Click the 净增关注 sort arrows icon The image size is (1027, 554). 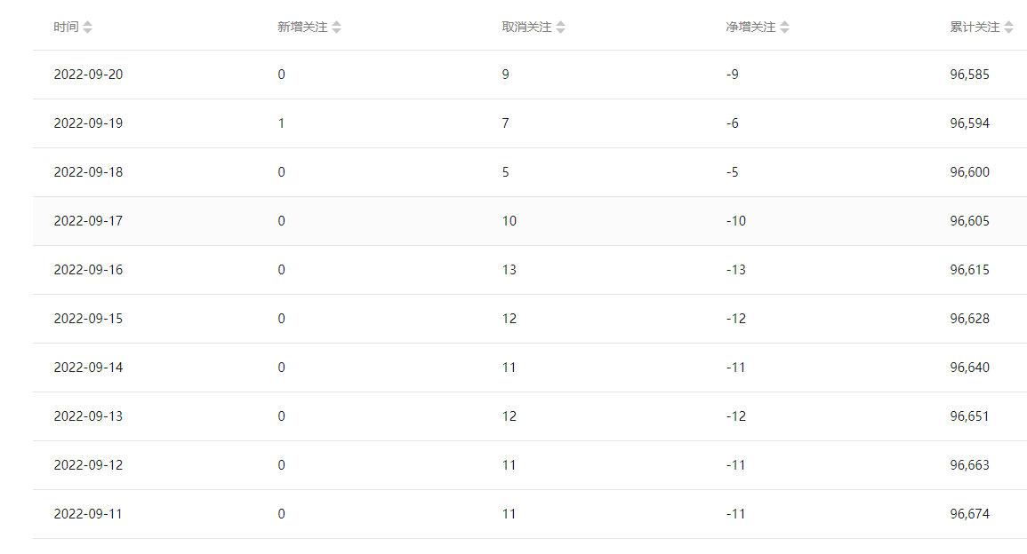[x=784, y=27]
